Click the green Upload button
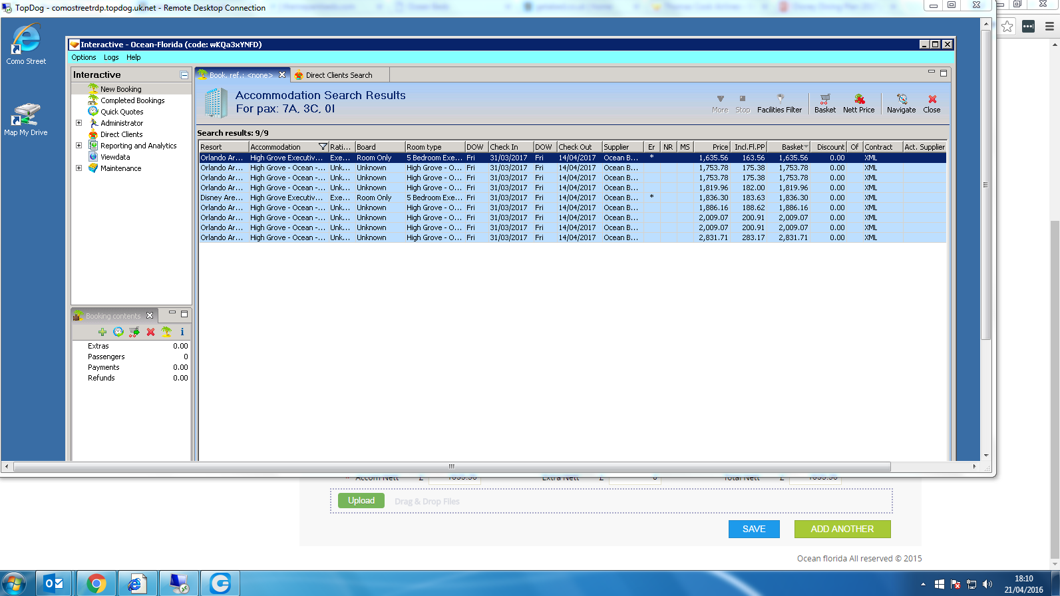 point(361,501)
